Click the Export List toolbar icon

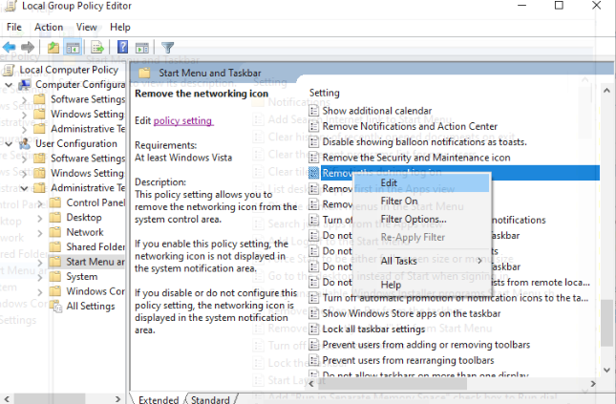pos(97,48)
